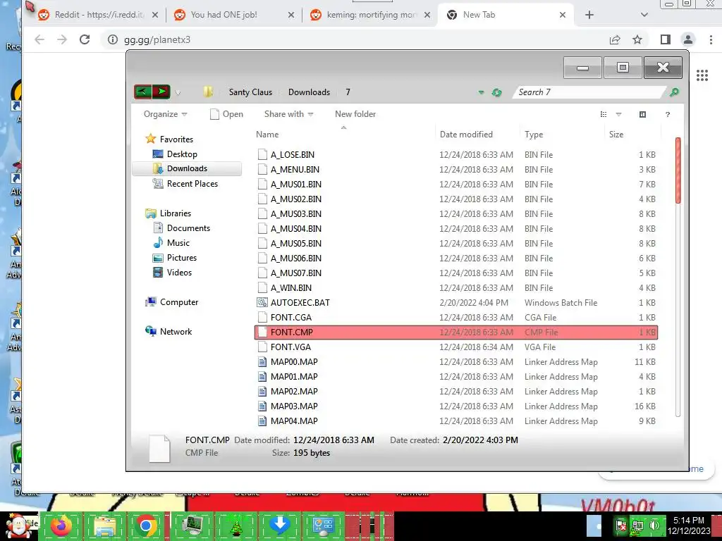Screen dimensions: 722x541
Task: Open a new Chrome tab
Action: (589, 15)
